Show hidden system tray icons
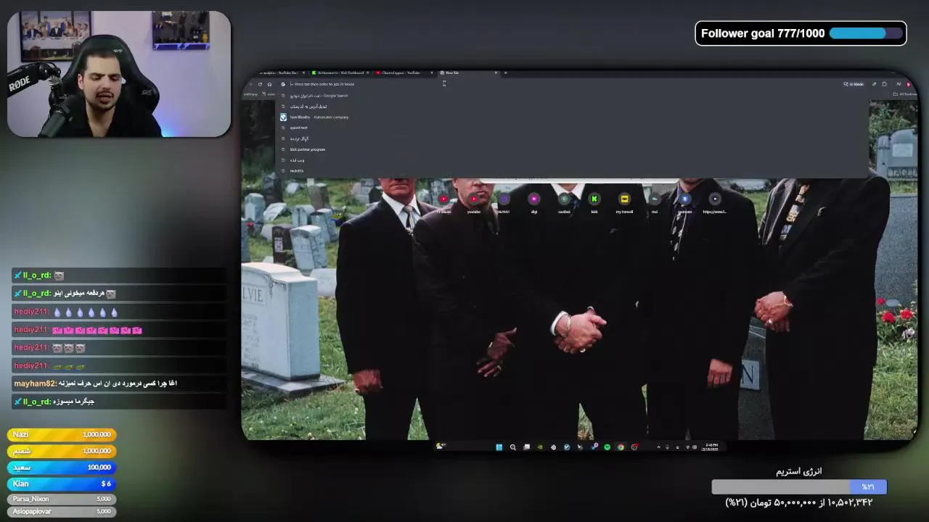Screen dimensions: 929x522 (659, 447)
